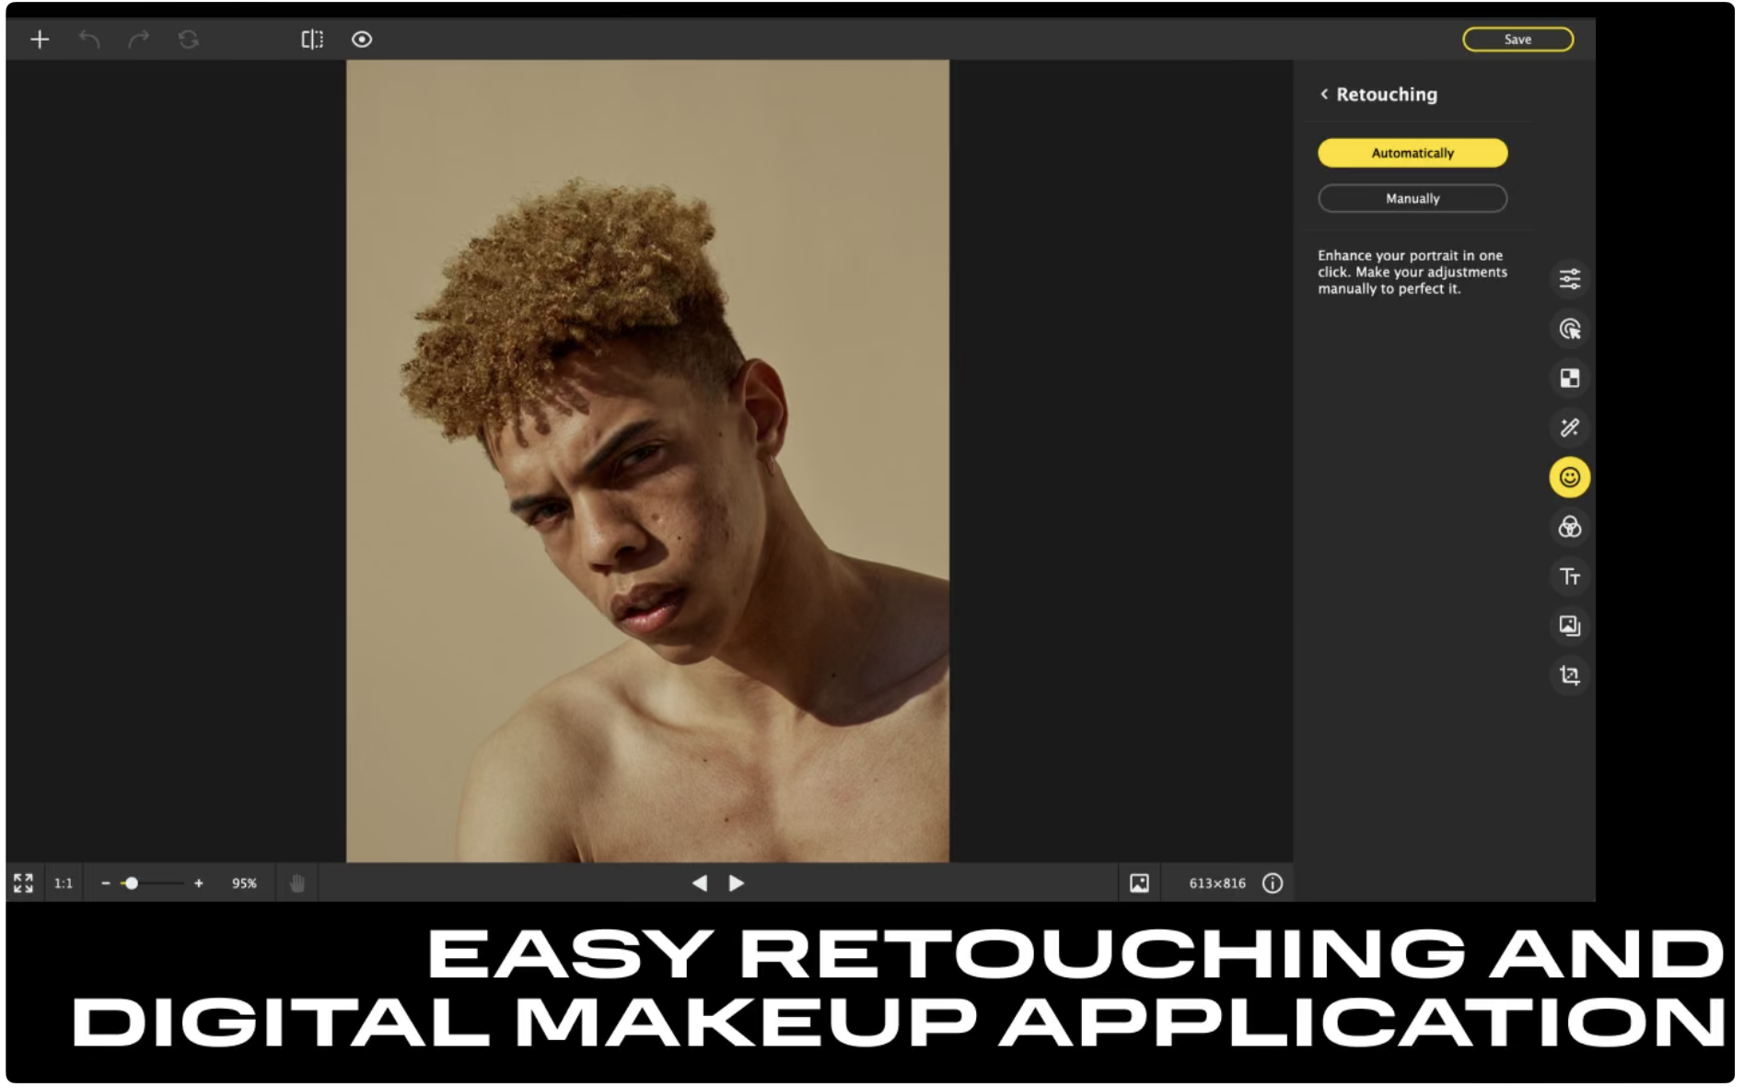
Task: Open the color filters overlapping circles tool
Action: (1569, 527)
